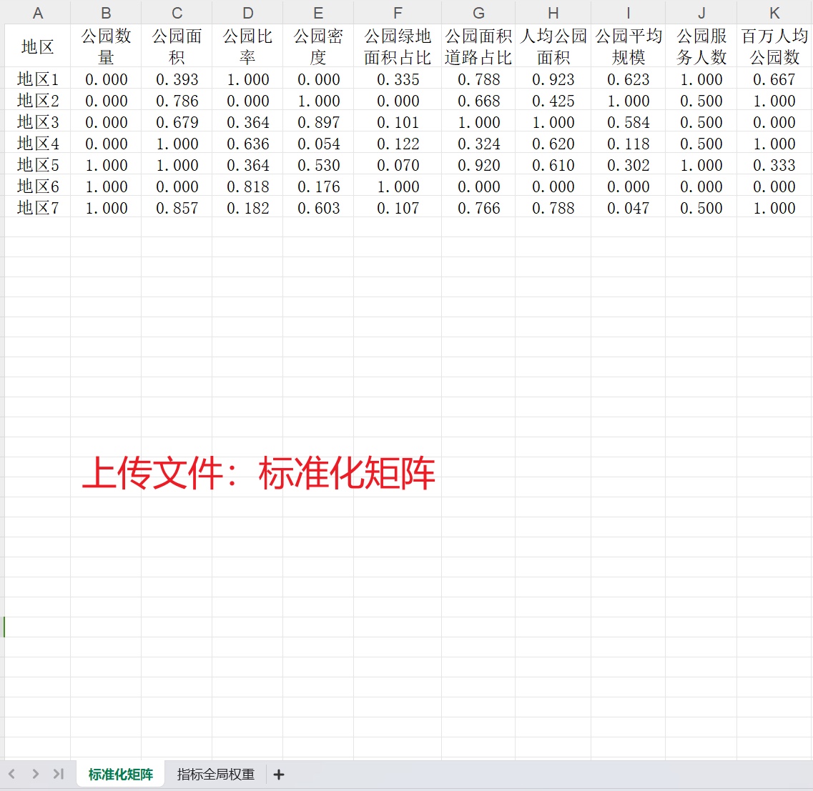Click cell 0.054 in 地区4 row
813x791 pixels.
(318, 144)
